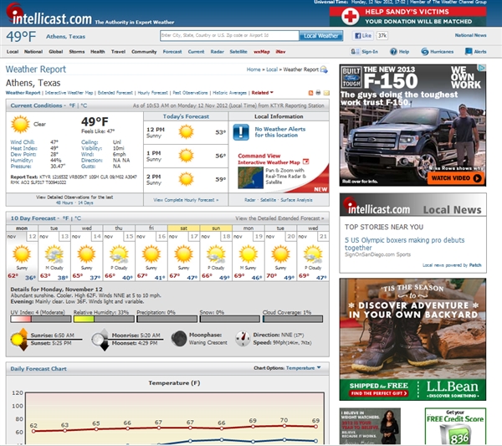Click the print page icon
The width and height of the screenshot is (502, 446).
coord(318,93)
